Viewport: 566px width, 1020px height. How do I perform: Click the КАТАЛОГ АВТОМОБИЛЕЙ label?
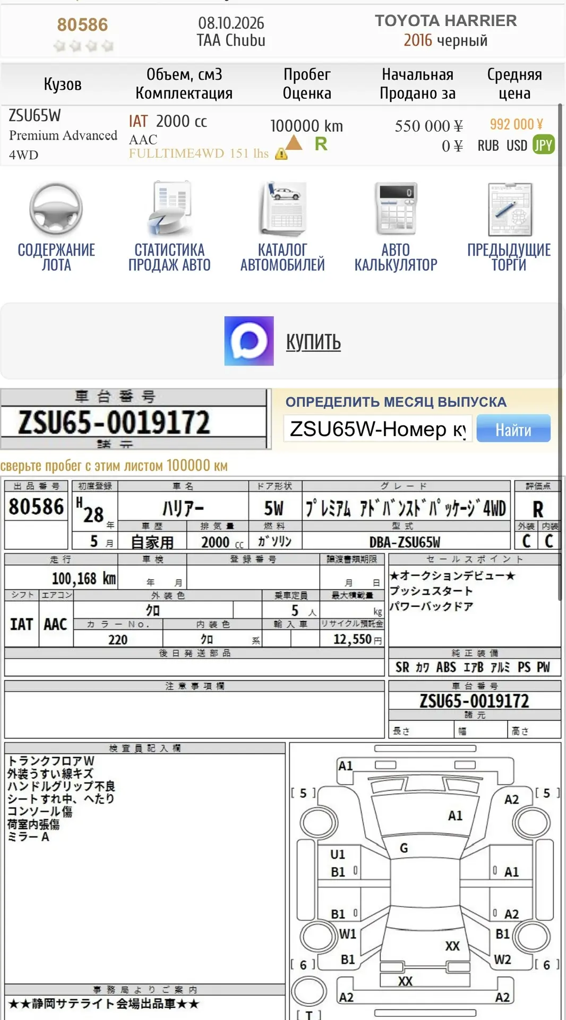tap(282, 257)
